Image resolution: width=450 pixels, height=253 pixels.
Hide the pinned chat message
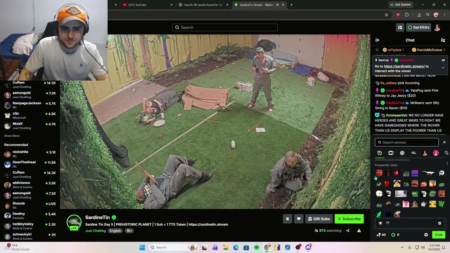click(x=443, y=60)
